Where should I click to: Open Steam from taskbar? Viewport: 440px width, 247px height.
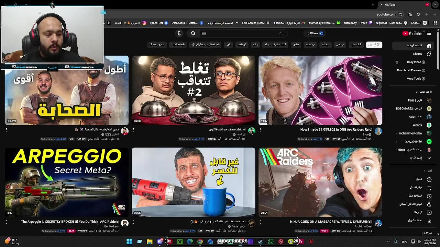tap(261, 242)
